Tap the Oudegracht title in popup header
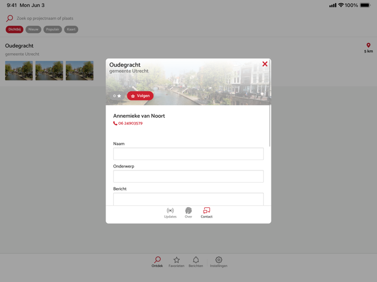Image resolution: width=377 pixels, height=282 pixels. [x=125, y=65]
